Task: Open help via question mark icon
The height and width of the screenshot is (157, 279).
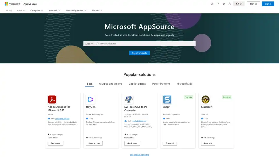Action: (218, 4)
